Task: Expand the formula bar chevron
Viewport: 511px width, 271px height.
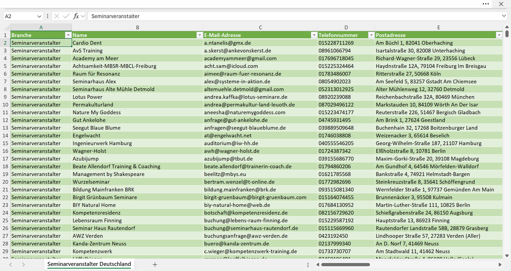Action: point(504,16)
